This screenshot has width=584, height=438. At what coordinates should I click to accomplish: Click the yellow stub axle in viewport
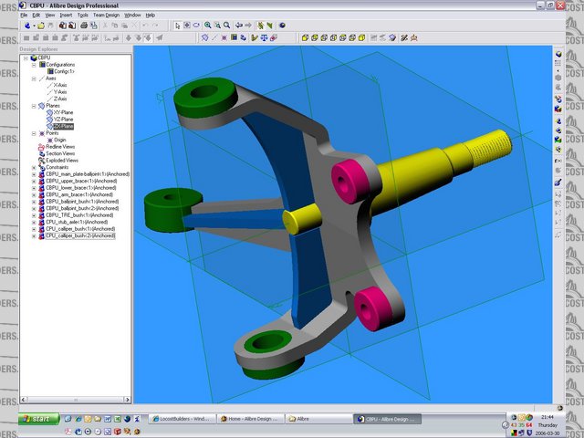click(429, 169)
